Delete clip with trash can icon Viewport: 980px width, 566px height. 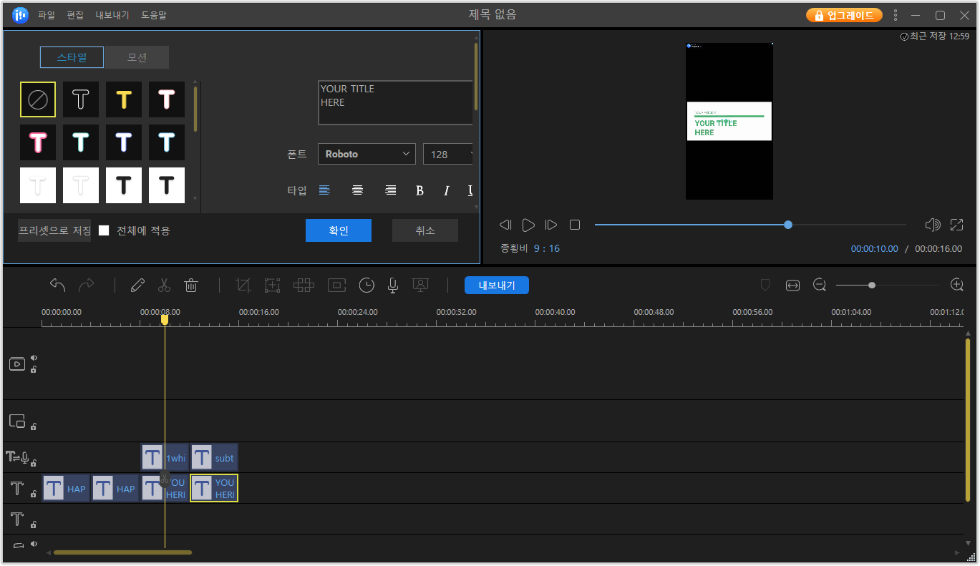tap(191, 286)
